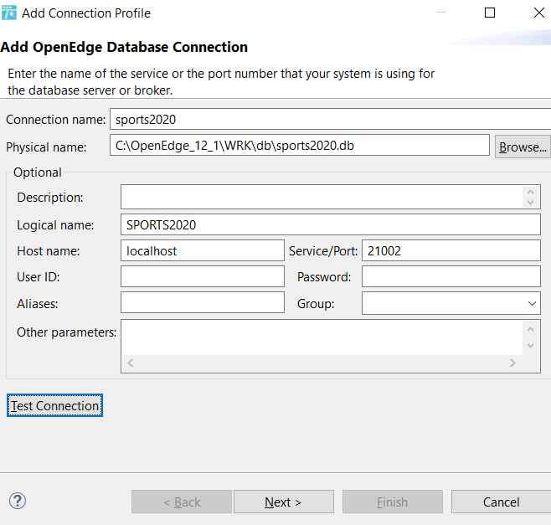Go to the Next wizard page
This screenshot has height=525, width=551.
click(284, 502)
